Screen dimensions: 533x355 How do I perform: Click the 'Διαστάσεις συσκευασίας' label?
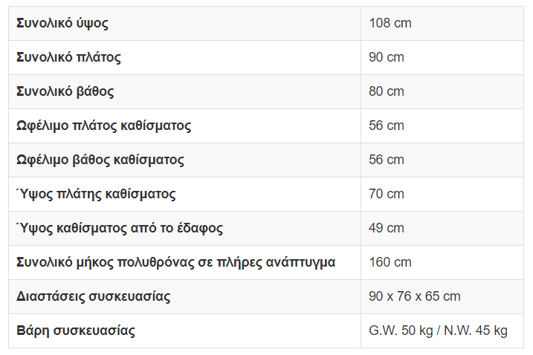94,296
